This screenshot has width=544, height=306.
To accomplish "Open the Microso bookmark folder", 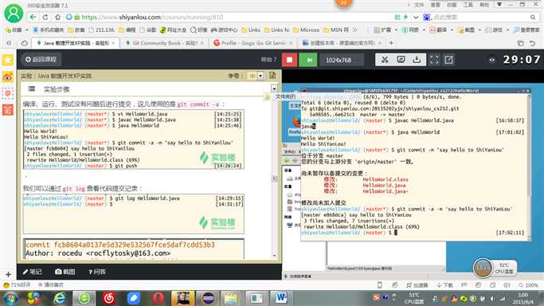I will pyautogui.click(x=307, y=29).
